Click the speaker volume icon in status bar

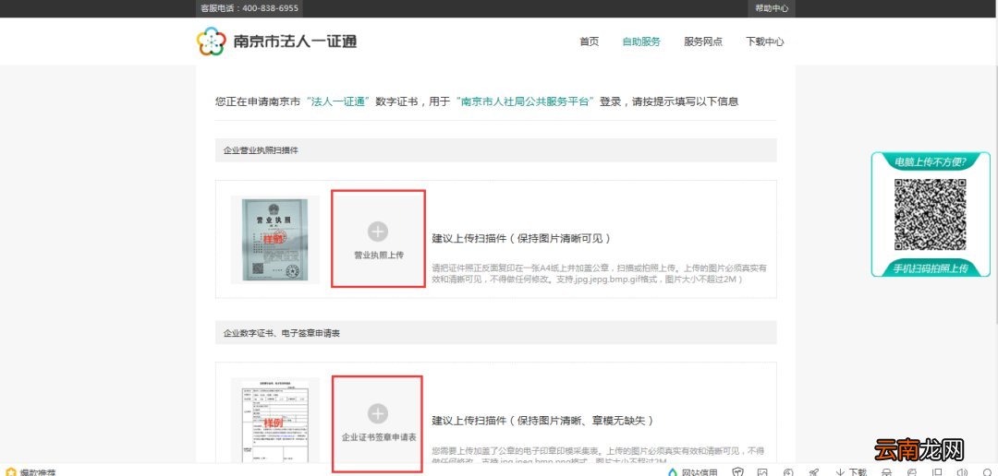962,472
